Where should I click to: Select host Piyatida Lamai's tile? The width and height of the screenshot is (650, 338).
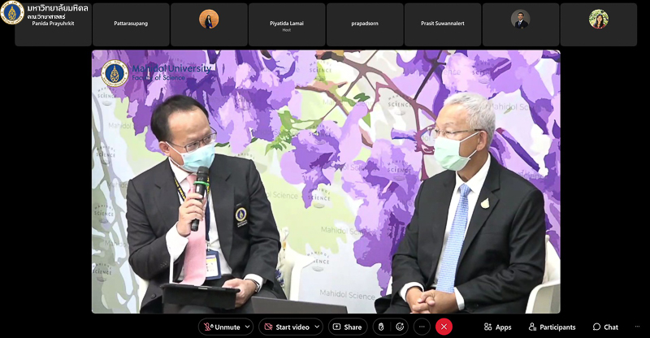[x=287, y=24]
